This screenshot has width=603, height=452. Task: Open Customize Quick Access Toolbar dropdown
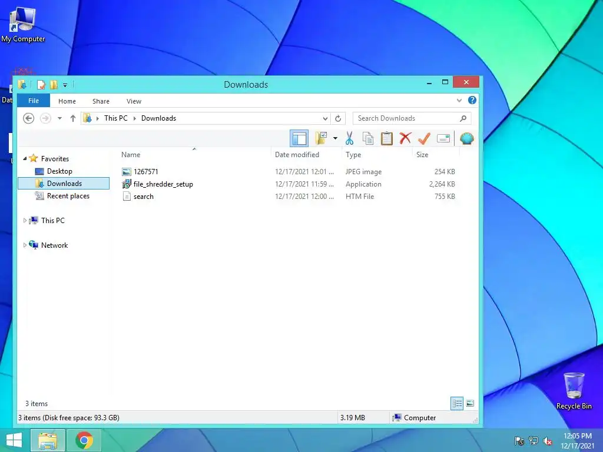[65, 85]
